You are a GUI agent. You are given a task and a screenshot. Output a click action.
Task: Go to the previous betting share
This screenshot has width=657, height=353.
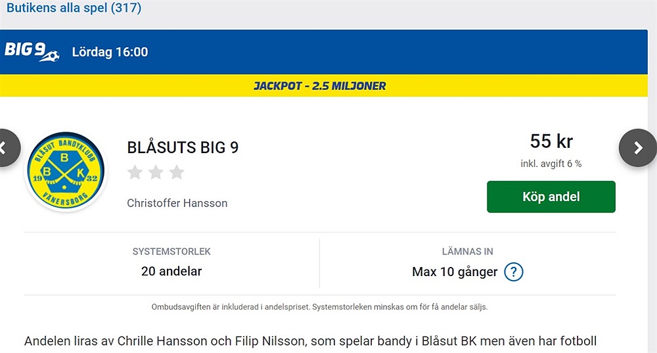9,148
